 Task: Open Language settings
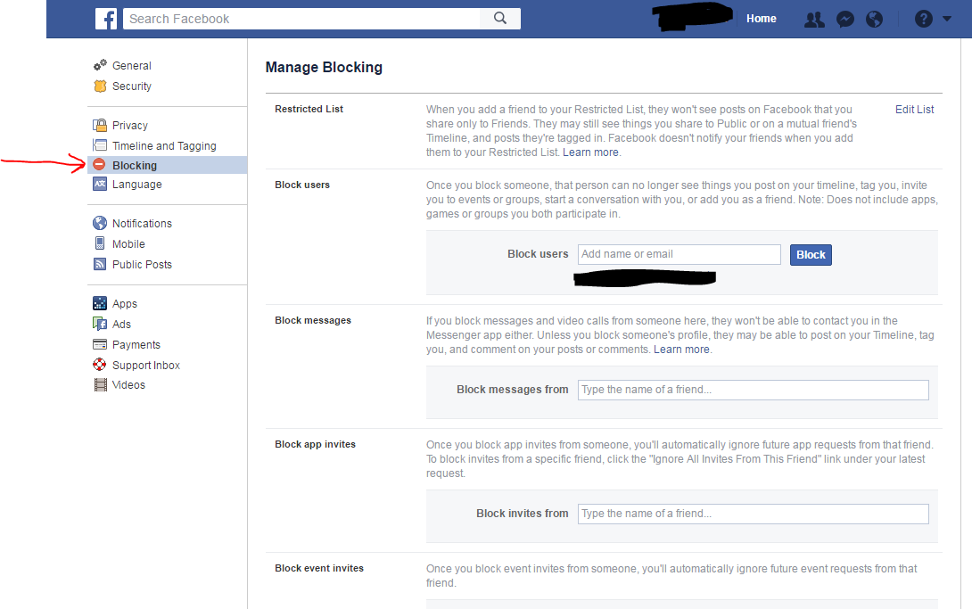[137, 185]
